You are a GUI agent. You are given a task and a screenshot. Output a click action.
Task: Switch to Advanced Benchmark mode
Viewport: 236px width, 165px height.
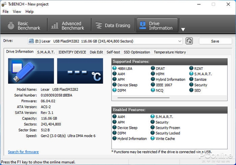[x=68, y=26]
